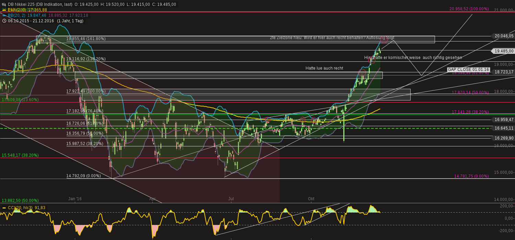Image resolution: width=515 pixels, height=240 pixels.
Task: Select the EMA(200) yellow line legend icon
Action: (4, 10)
